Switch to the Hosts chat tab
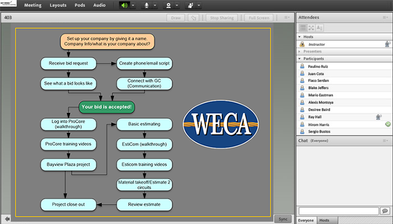 point(325,220)
